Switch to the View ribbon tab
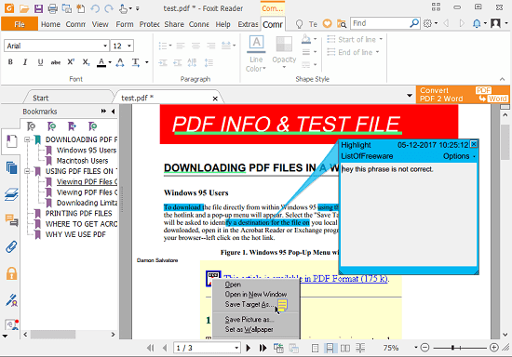This screenshot has width=512, height=357. coord(100,24)
